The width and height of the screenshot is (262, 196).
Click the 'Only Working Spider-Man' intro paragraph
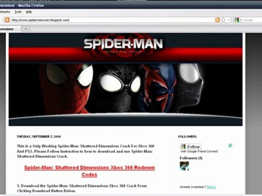click(x=85, y=151)
